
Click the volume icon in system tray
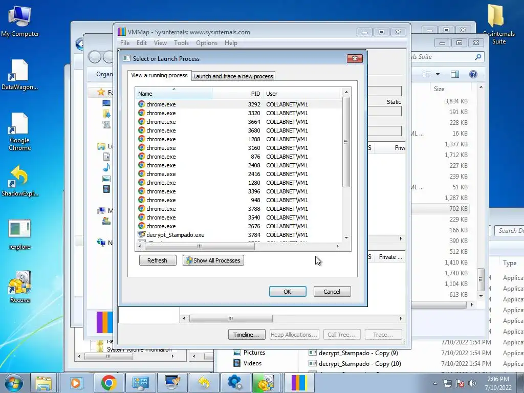tap(472, 383)
